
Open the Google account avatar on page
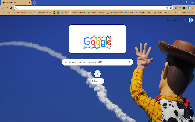point(191,20)
